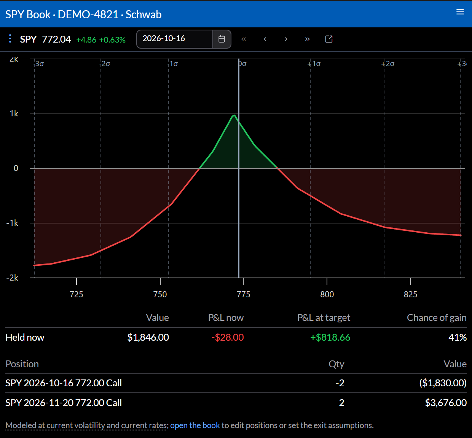Edit the 2026-10-16 date field

(174, 39)
